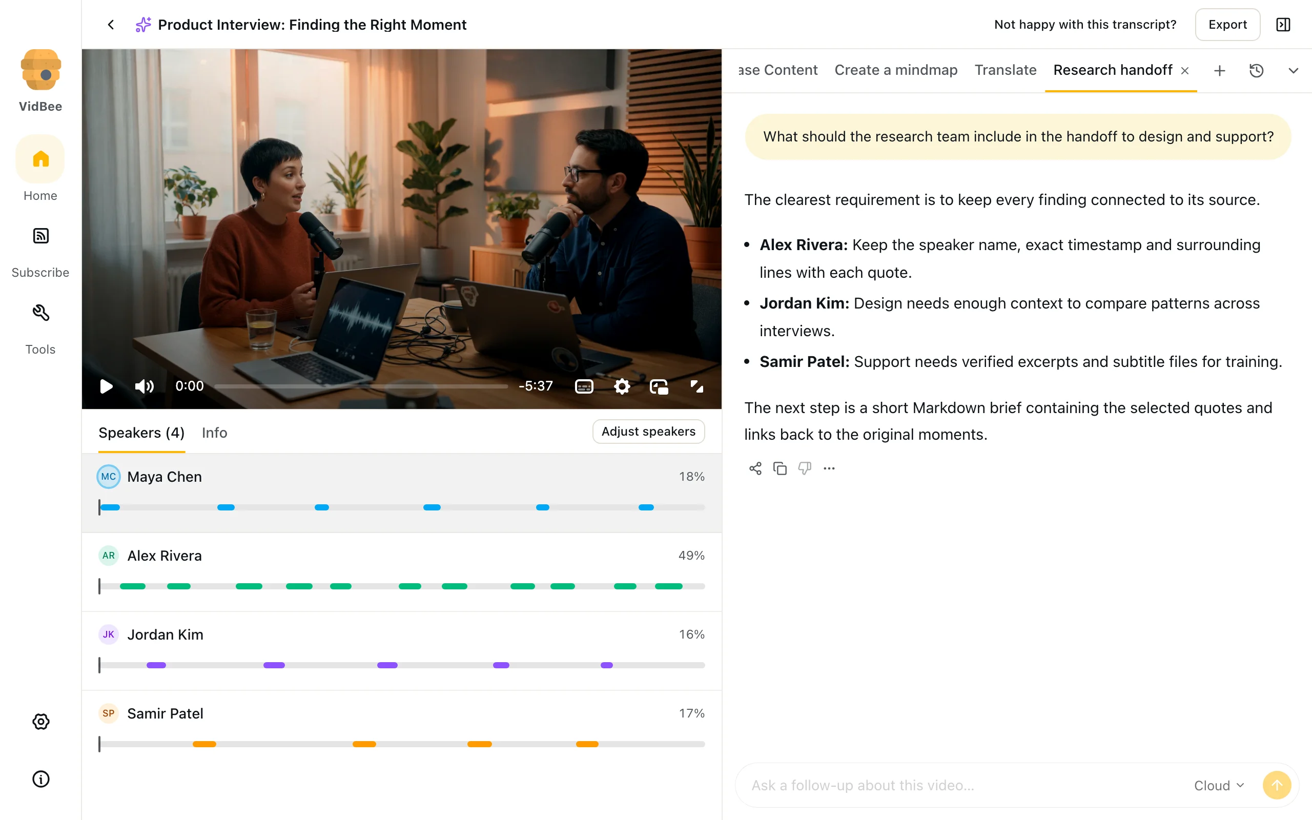Screen dimensions: 1312x820
Task: Click the ase Content tab
Action: pos(777,70)
